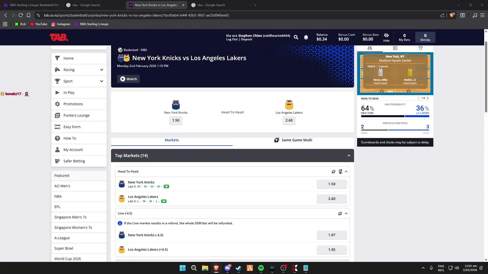
Task: Go to Home in sidebar
Action: pos(79,58)
